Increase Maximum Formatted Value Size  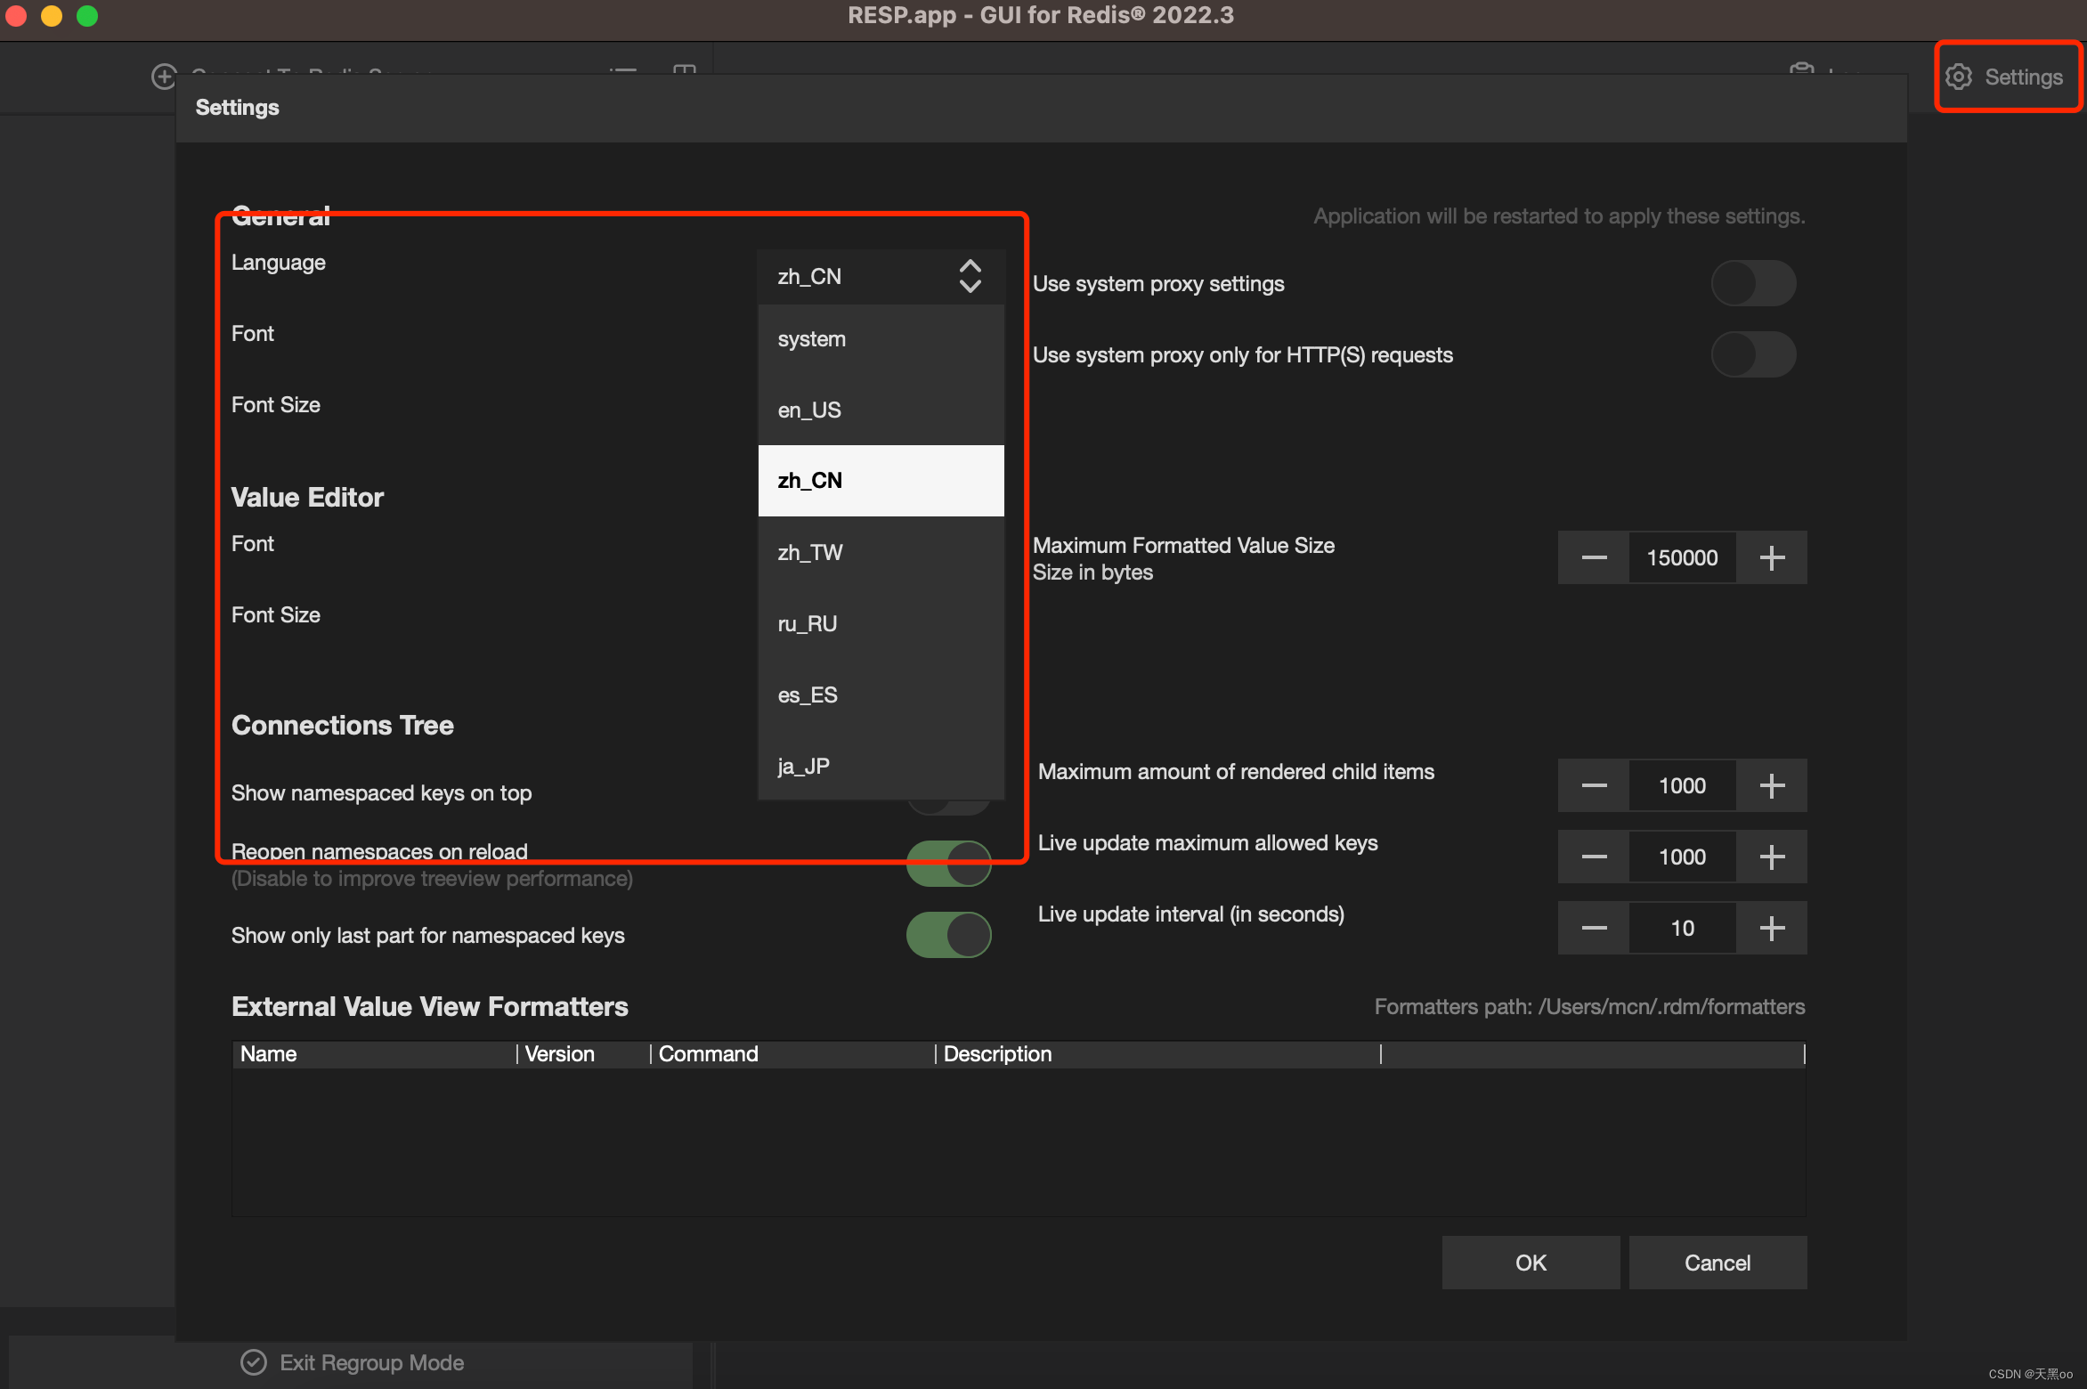click(x=1772, y=557)
